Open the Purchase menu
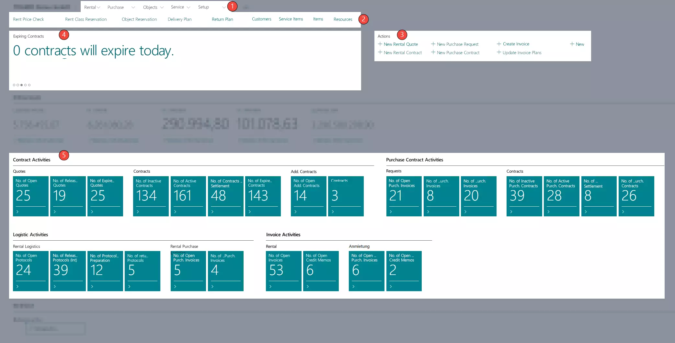The width and height of the screenshot is (675, 343). [x=116, y=7]
